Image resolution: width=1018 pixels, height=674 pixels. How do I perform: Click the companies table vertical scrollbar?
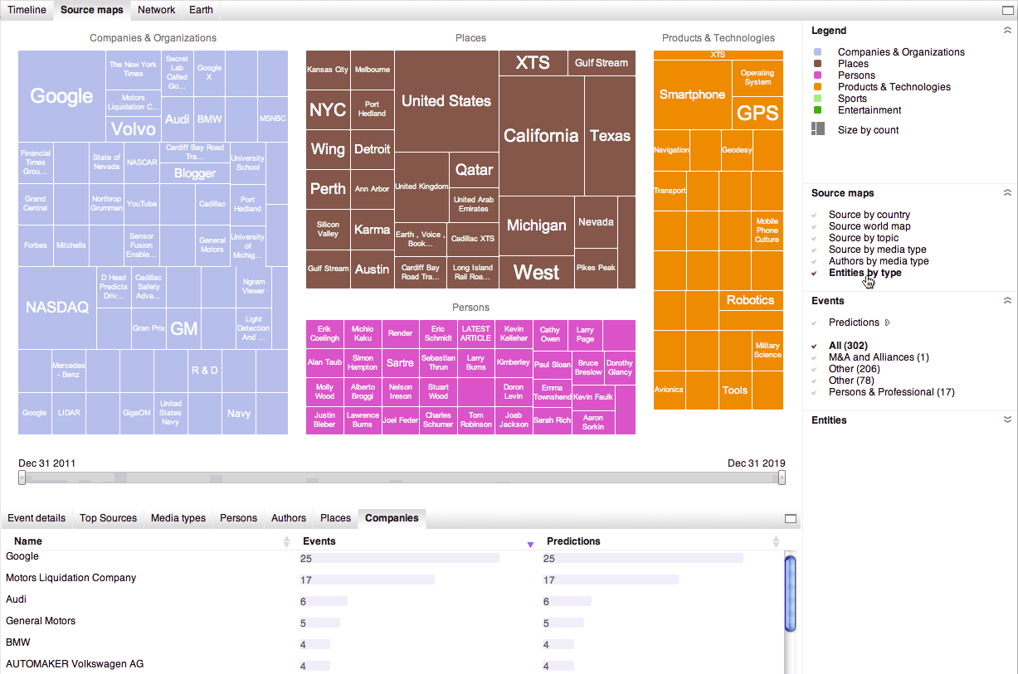791,592
